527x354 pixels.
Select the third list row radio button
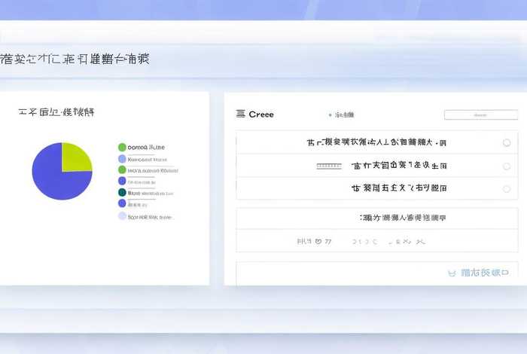click(x=506, y=188)
